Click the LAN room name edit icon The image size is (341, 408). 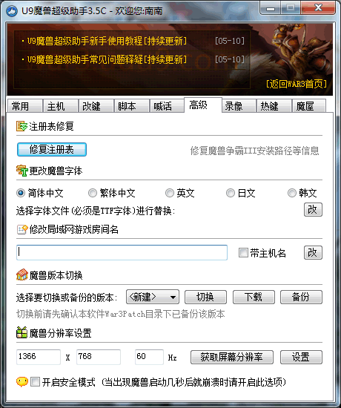click(22, 229)
